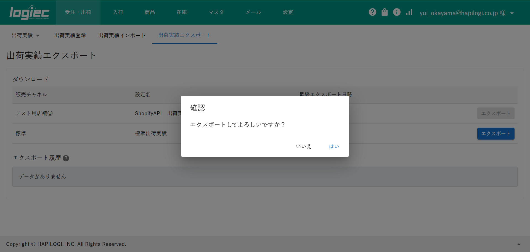The image size is (530, 252).
Task: Expand the user account dropdown arrow
Action: [x=512, y=13]
